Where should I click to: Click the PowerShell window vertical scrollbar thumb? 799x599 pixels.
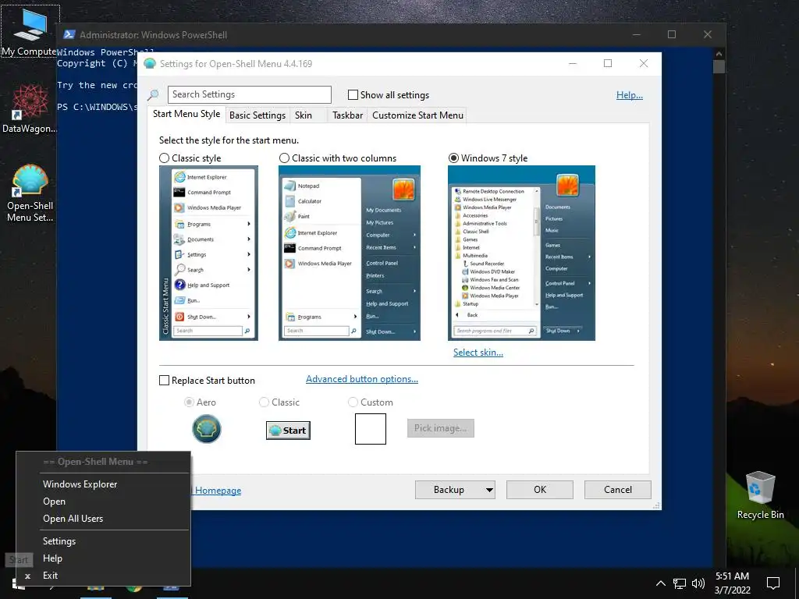coord(719,67)
